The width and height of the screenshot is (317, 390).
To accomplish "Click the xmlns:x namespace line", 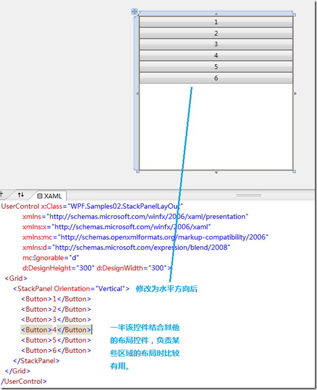I will click(x=117, y=227).
